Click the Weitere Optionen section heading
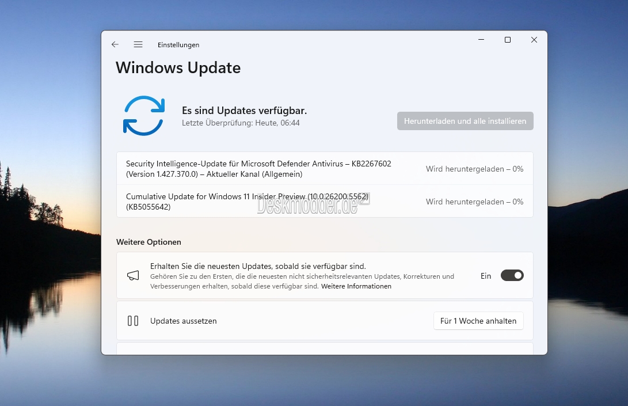Image resolution: width=628 pixels, height=406 pixels. (149, 242)
